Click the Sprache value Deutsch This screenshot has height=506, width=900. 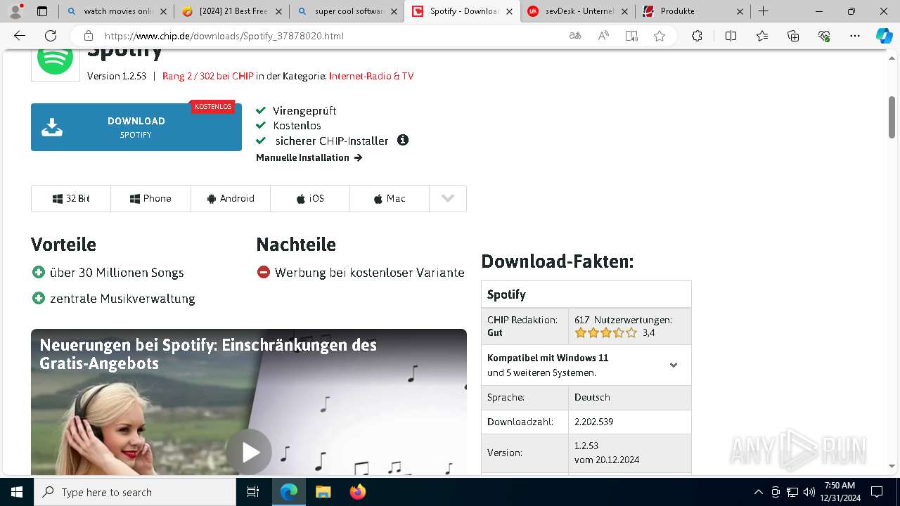[x=592, y=397]
